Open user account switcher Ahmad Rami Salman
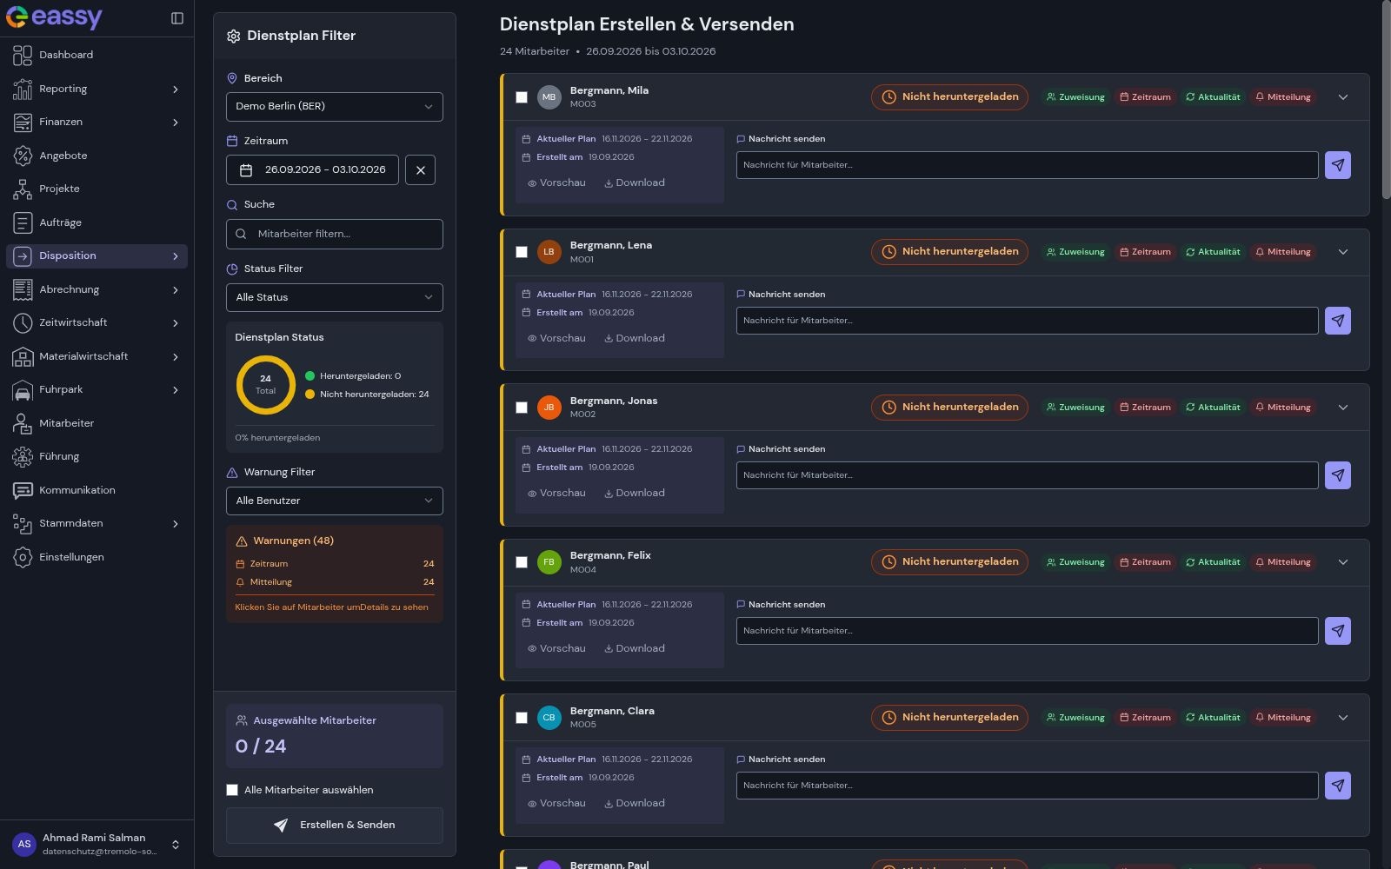 97,844
